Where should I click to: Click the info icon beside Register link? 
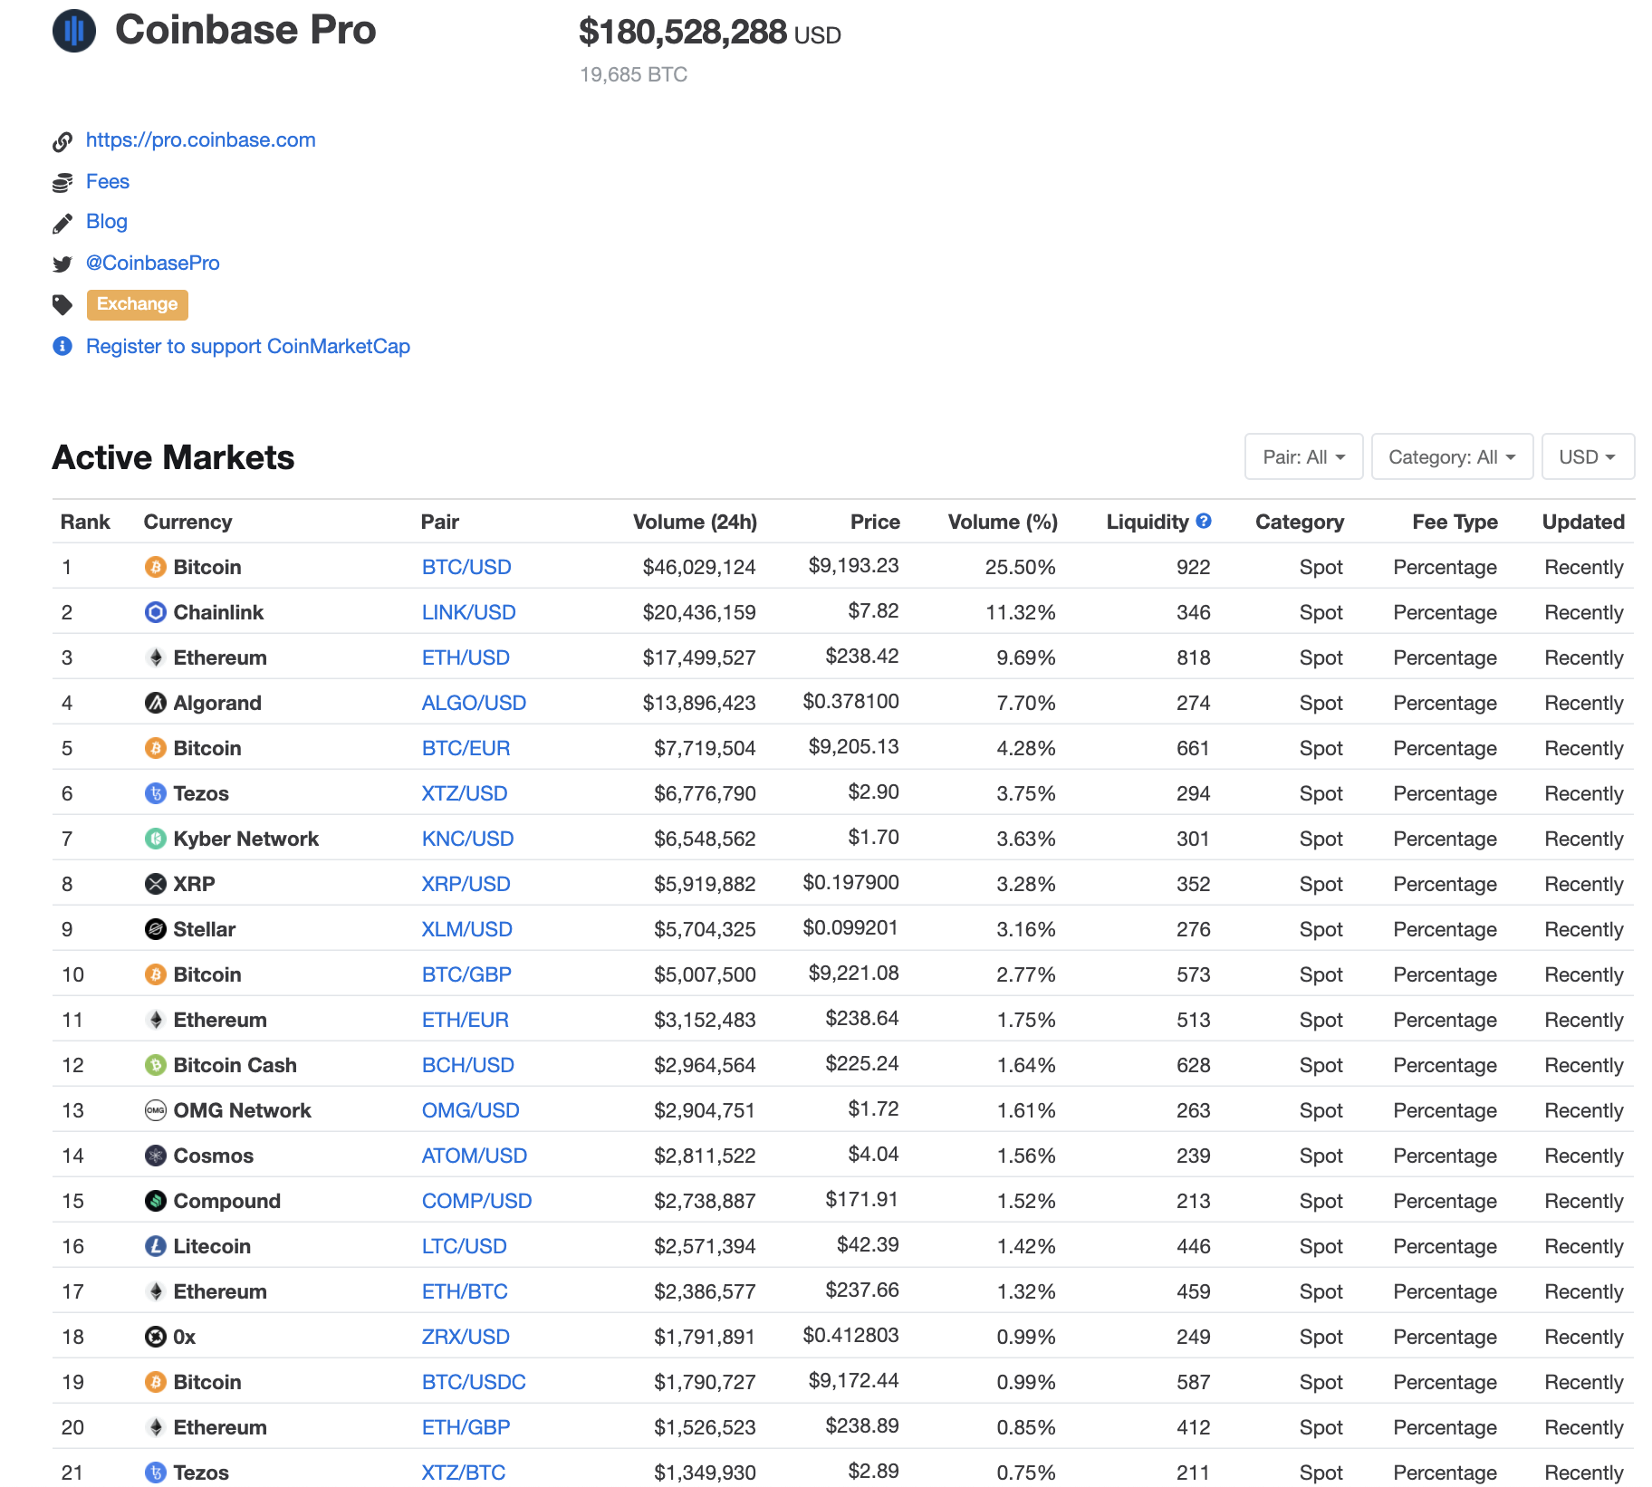(62, 346)
